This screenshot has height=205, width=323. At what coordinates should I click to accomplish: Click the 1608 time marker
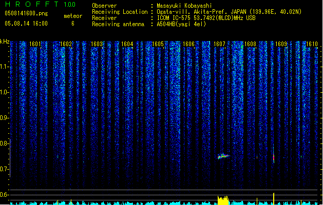250,44
